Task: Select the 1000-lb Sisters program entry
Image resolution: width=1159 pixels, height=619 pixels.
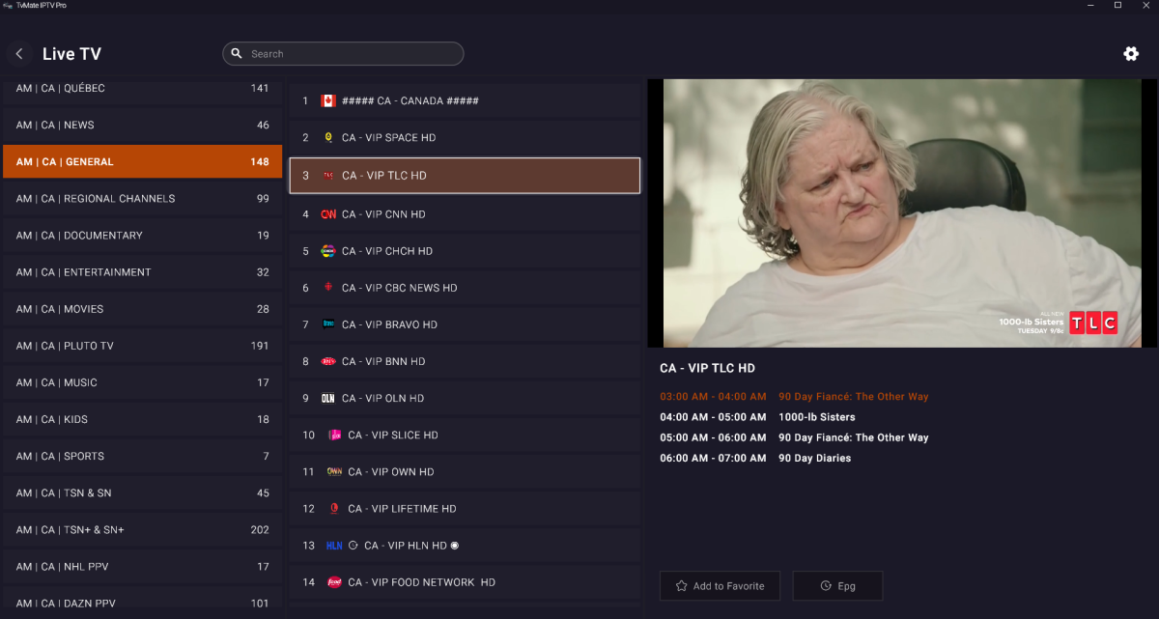Action: [816, 417]
